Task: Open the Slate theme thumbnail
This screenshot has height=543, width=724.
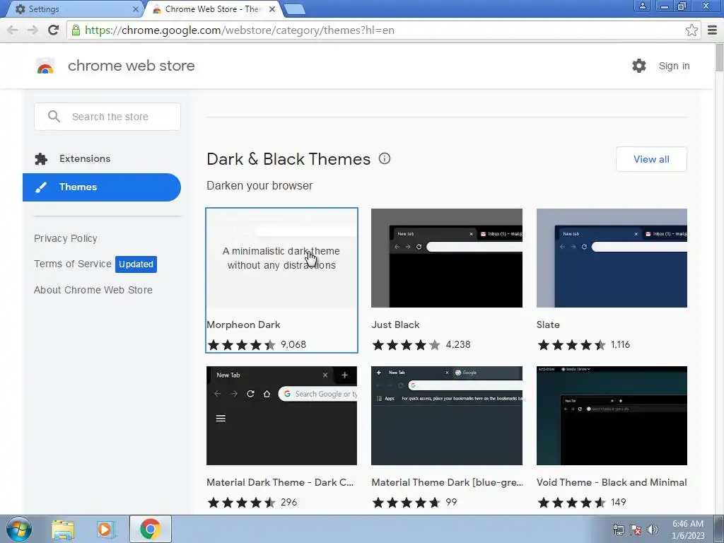Action: (612, 258)
